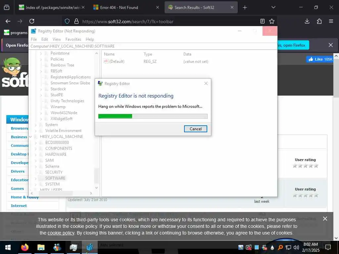Screen dimensions: 339x254
Task: Expand the XWidgetSoft registry key
Action: (x=41, y=119)
